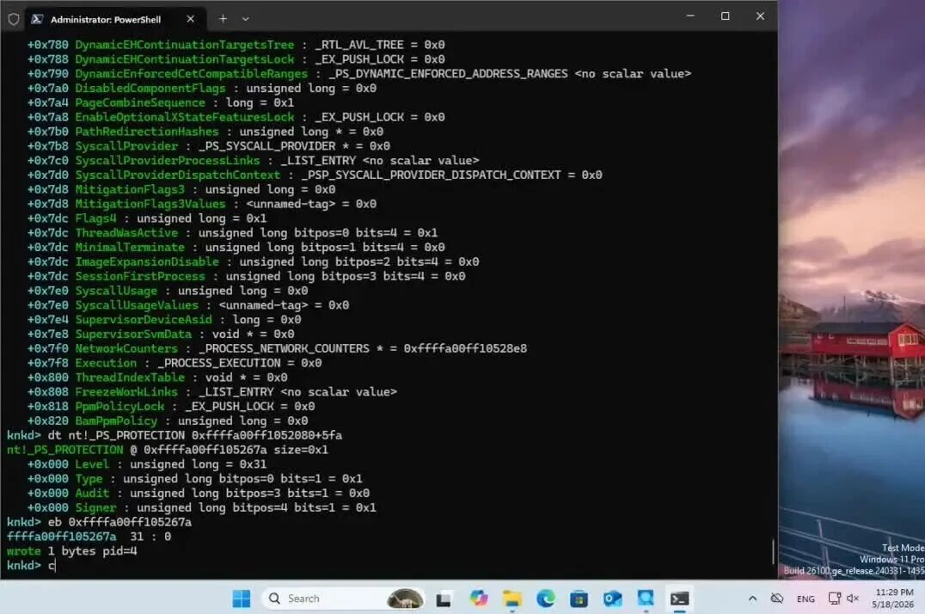The width and height of the screenshot is (925, 614).
Task: Minimize the Terminal window
Action: tap(690, 16)
